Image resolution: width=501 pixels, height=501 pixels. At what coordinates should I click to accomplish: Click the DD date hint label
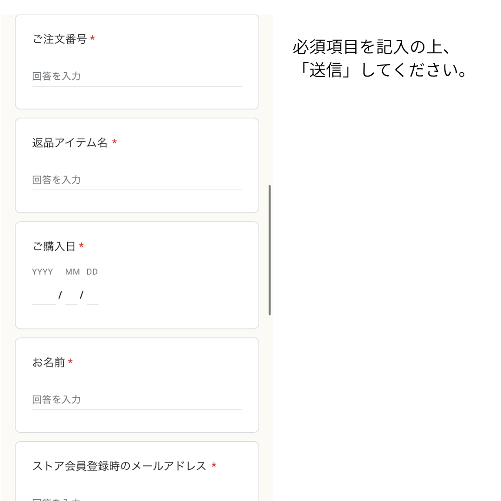tap(92, 272)
